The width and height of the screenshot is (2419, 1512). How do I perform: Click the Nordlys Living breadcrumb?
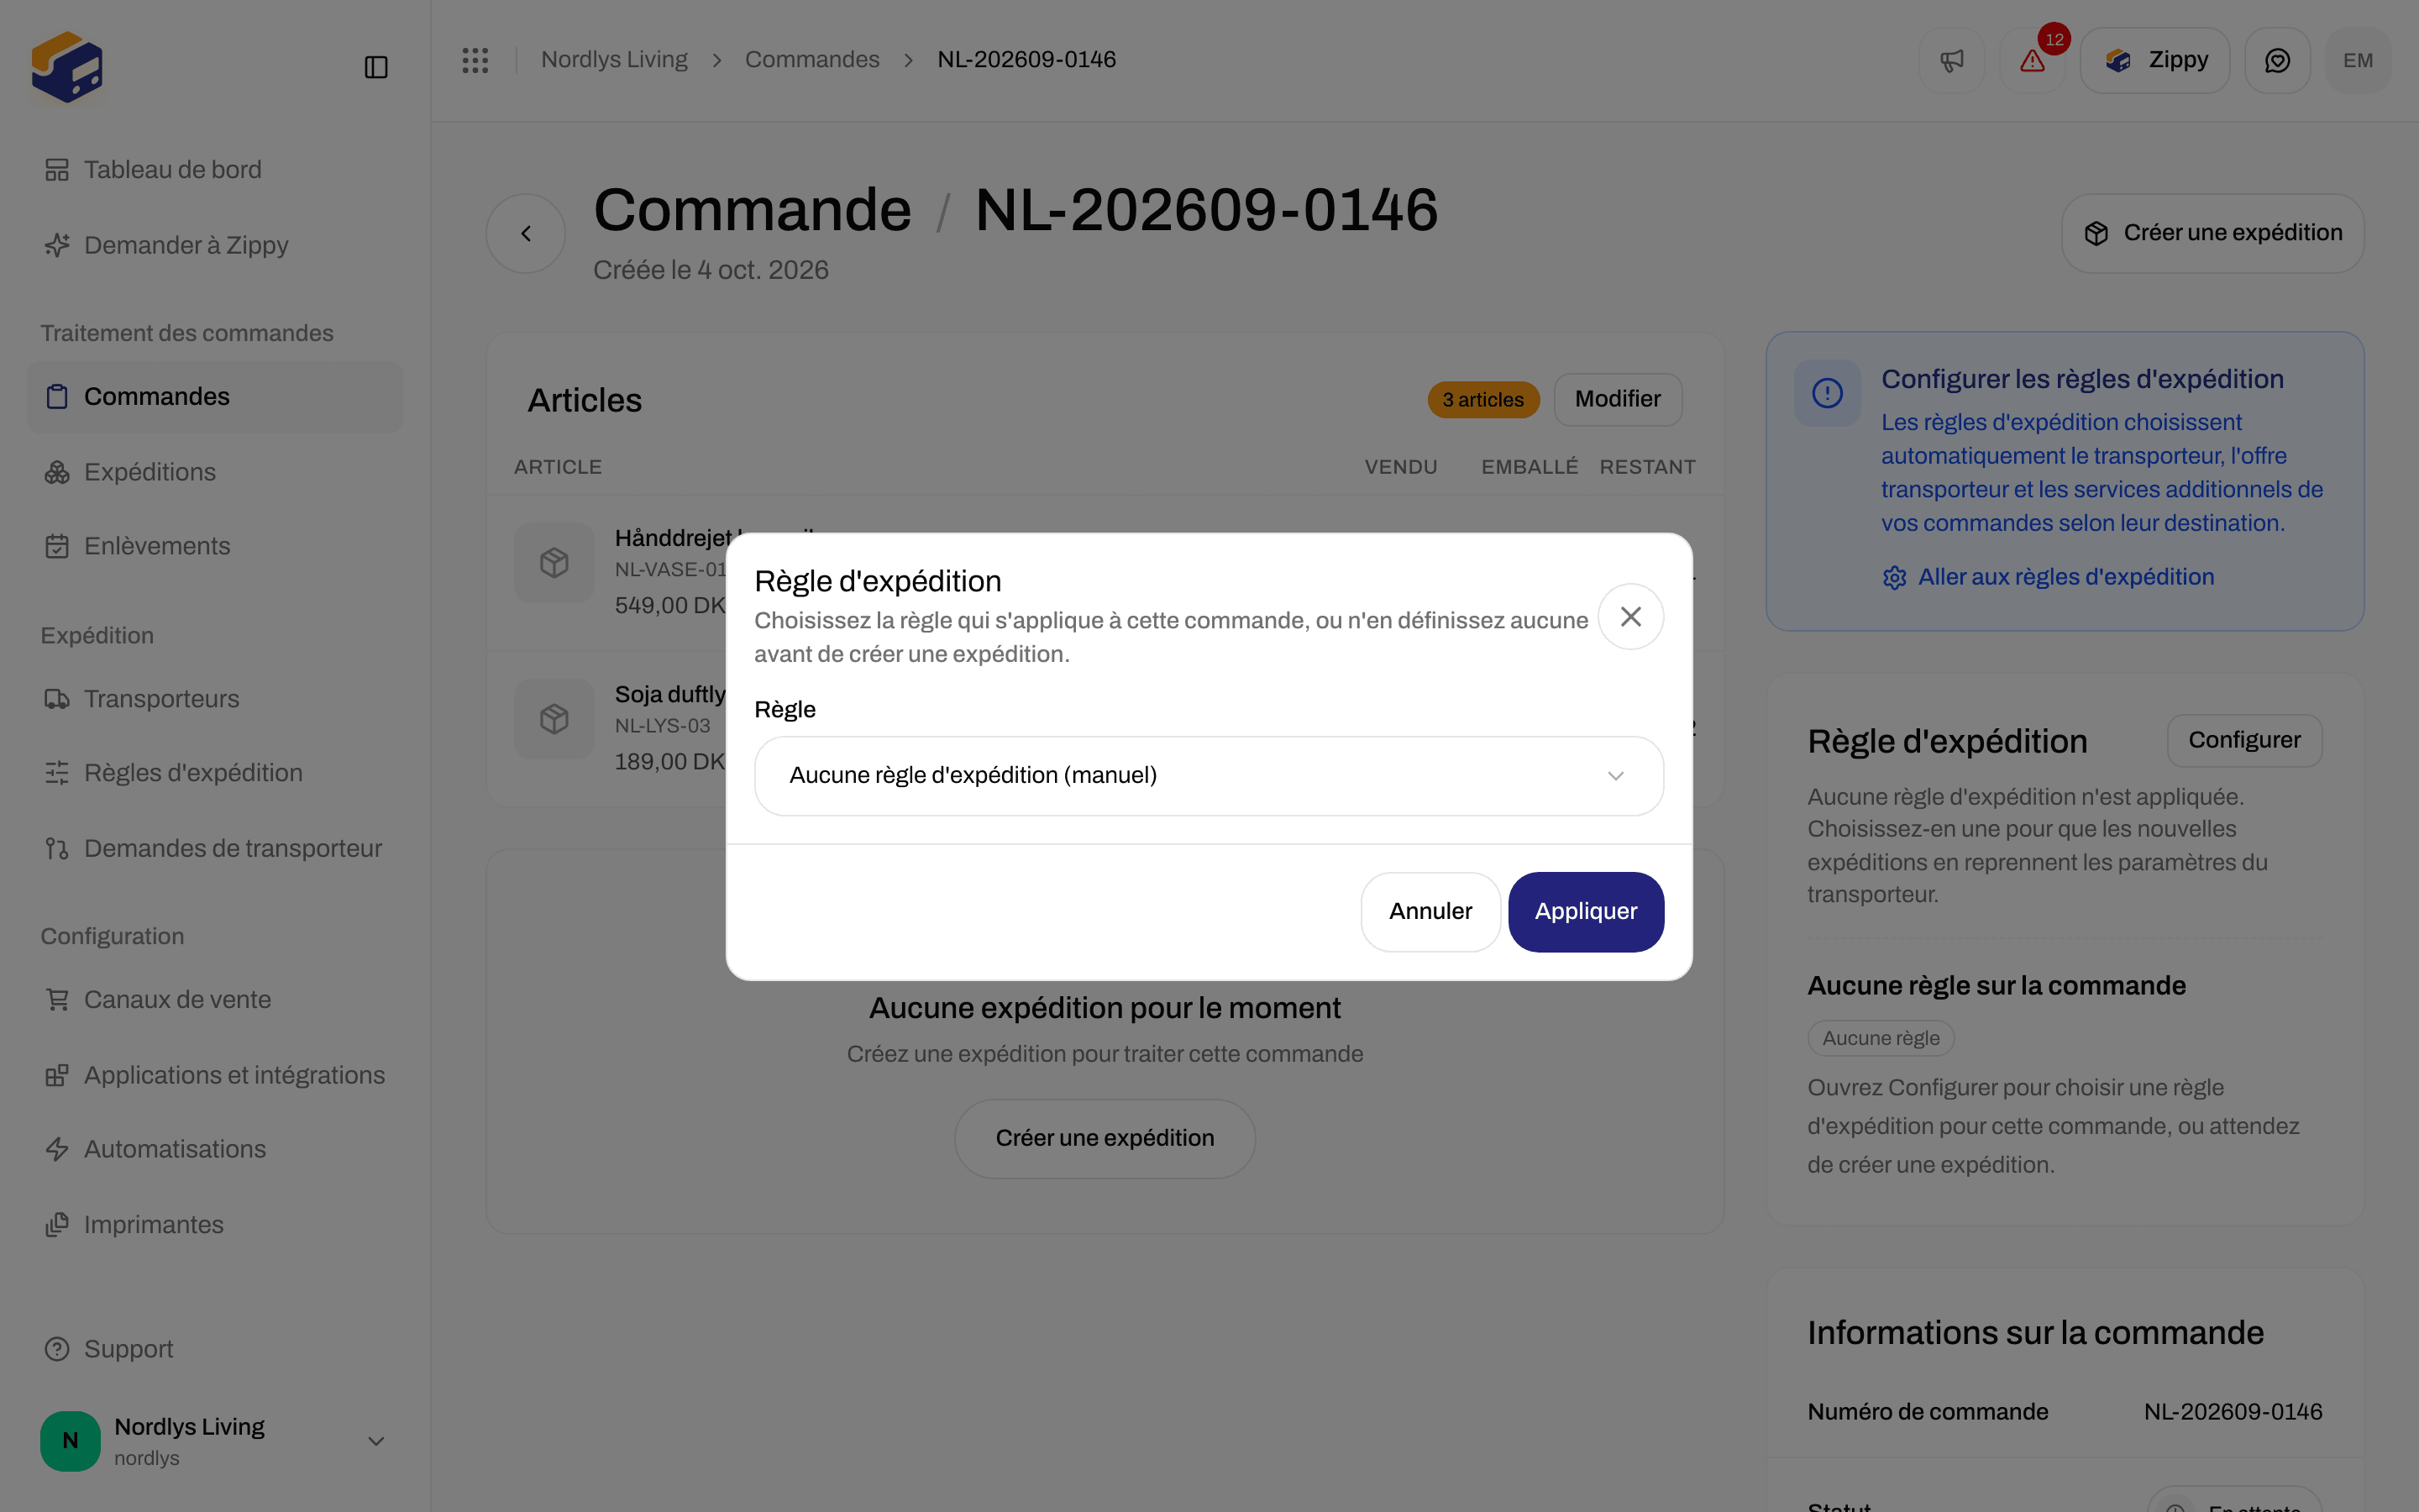[x=614, y=60]
